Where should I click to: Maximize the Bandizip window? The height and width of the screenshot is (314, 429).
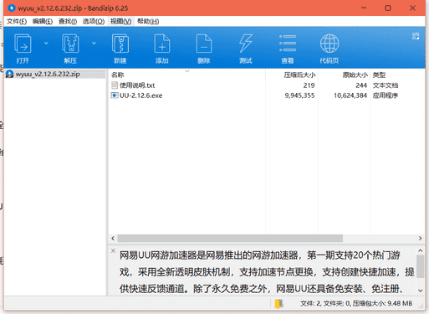[x=388, y=8]
